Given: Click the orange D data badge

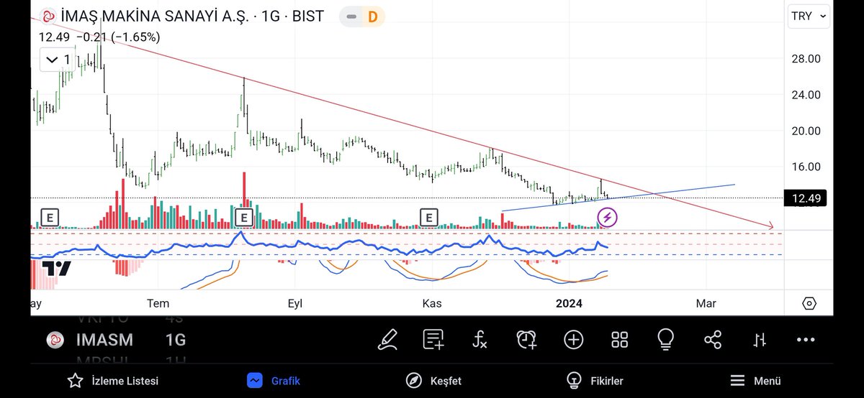Looking at the screenshot, I should click(373, 16).
